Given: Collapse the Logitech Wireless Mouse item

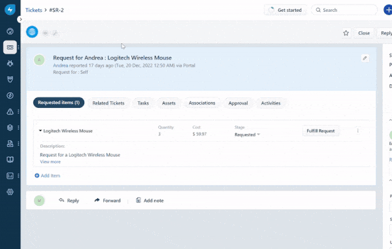Looking at the screenshot, I should pyautogui.click(x=41, y=131).
